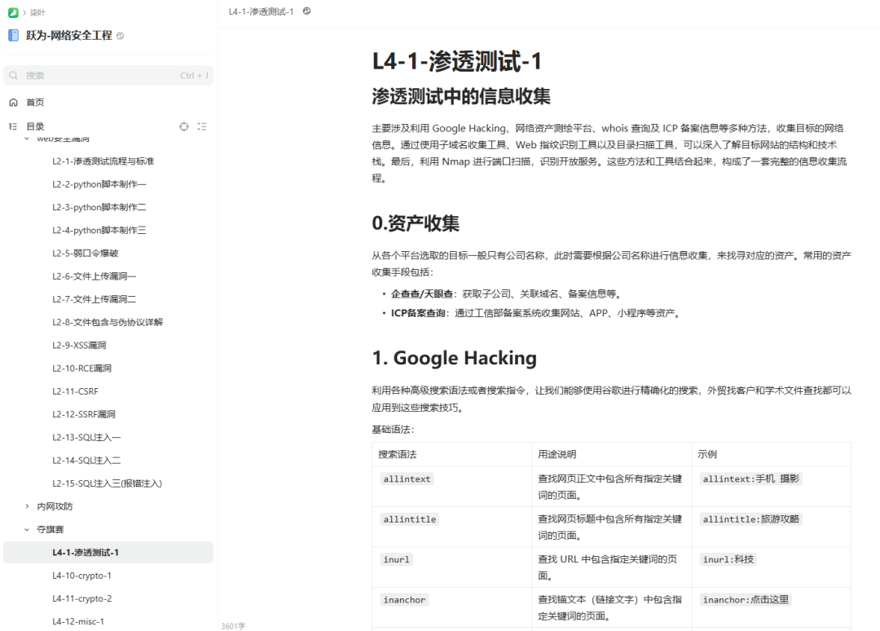
Task: Select the 内网攻防 folder label
Action: (55, 506)
